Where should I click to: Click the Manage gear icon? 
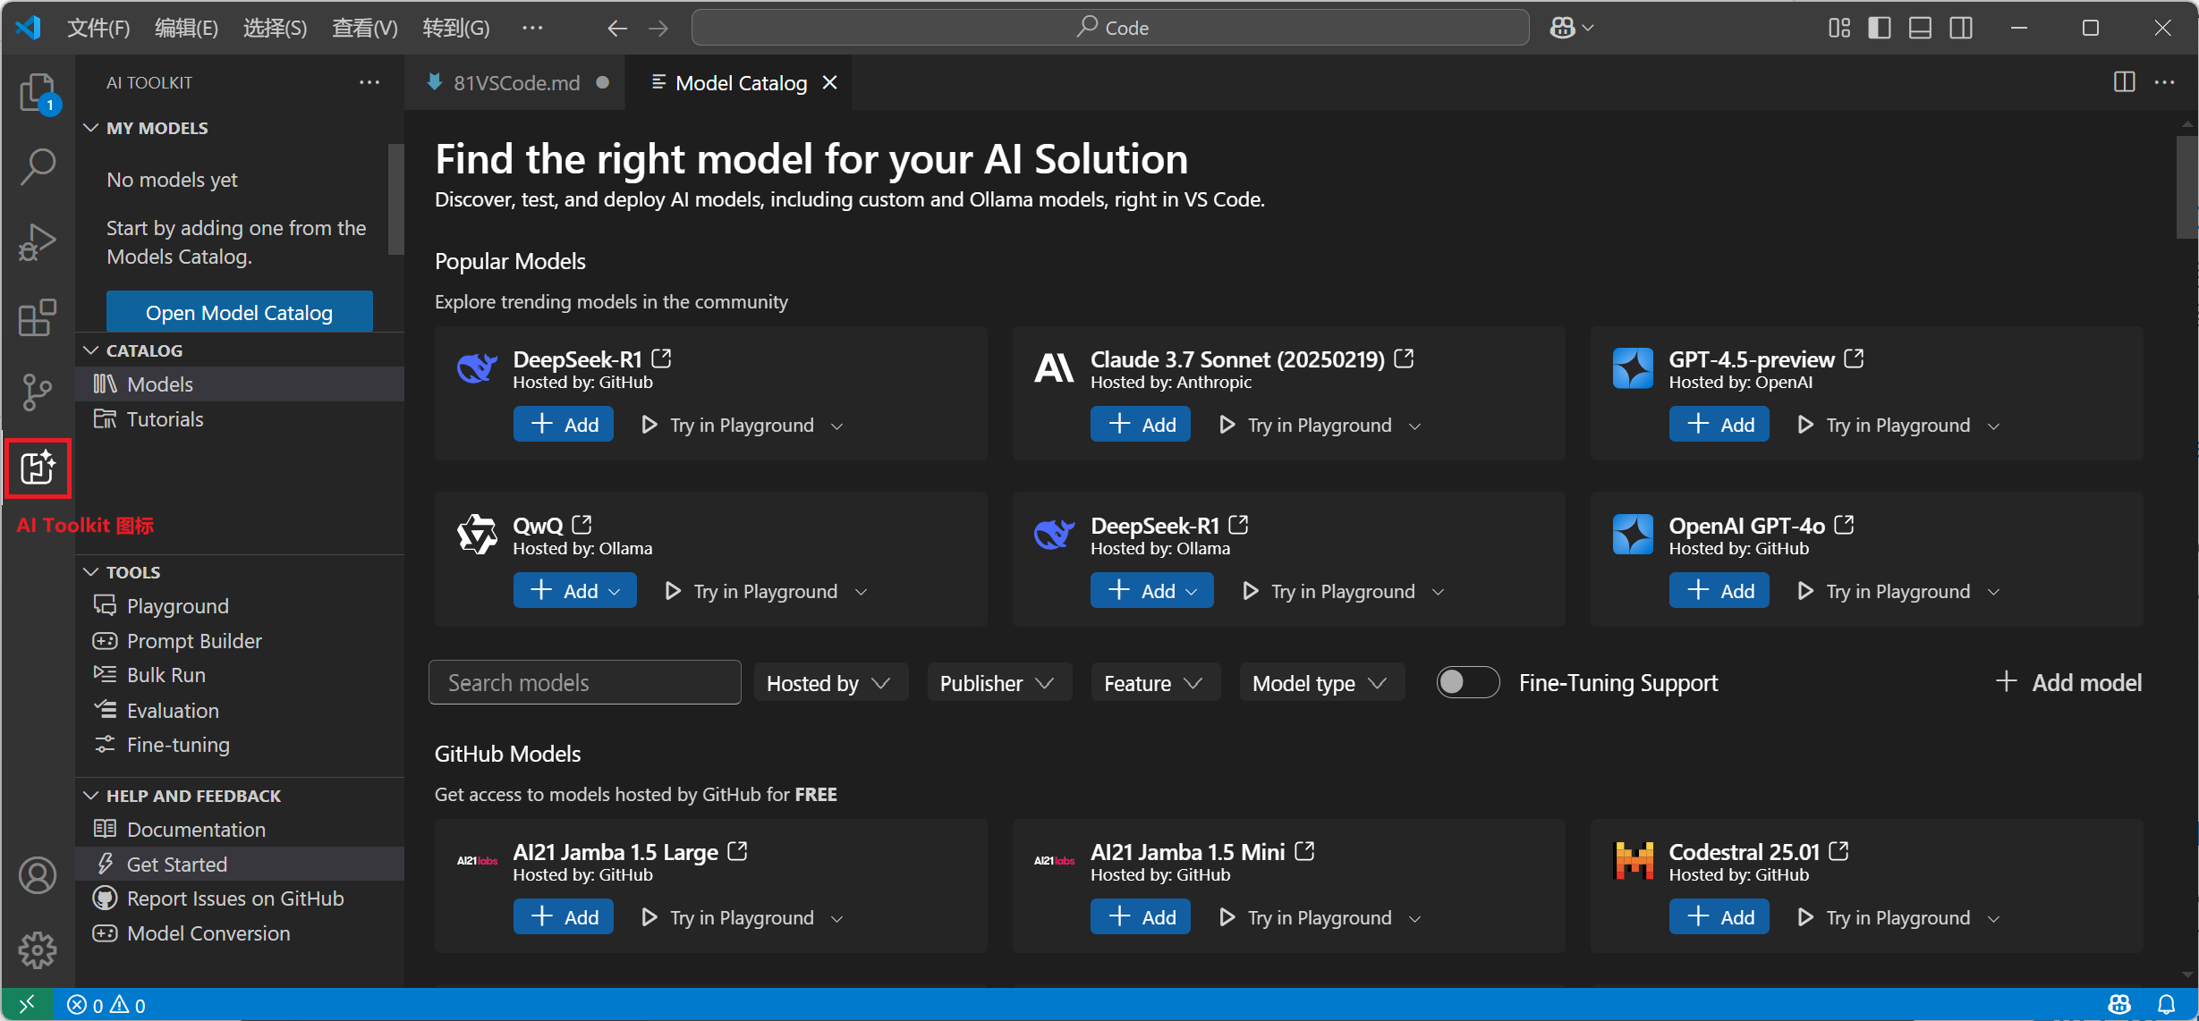click(x=38, y=949)
